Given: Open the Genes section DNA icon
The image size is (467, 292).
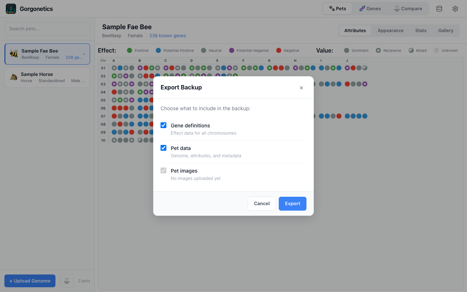Looking at the screenshot, I should (362, 8).
